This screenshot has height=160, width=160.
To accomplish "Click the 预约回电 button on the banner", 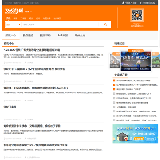I will [150, 139].
